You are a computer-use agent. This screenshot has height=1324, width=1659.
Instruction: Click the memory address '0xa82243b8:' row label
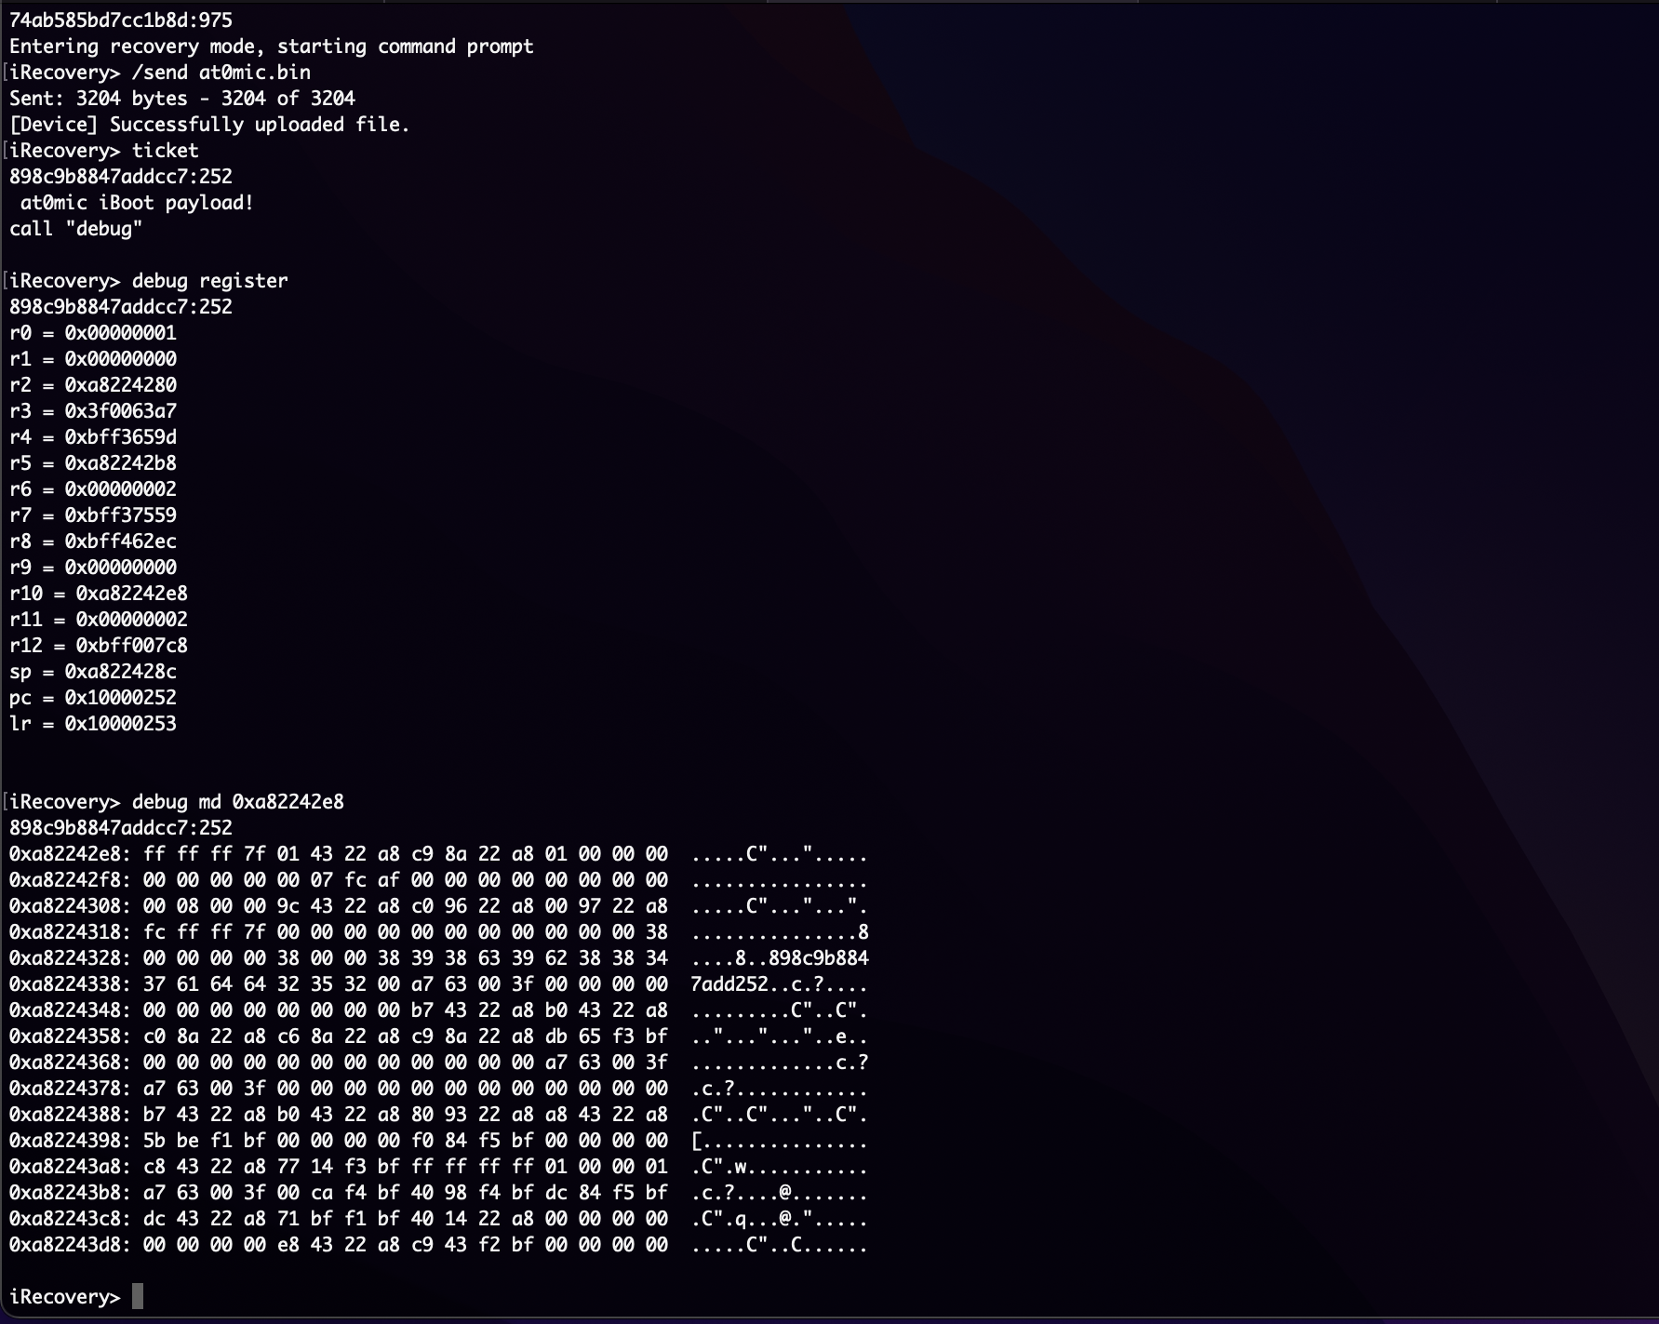pyautogui.click(x=71, y=1193)
